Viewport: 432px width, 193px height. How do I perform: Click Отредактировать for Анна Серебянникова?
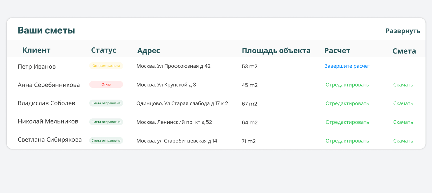coord(347,85)
